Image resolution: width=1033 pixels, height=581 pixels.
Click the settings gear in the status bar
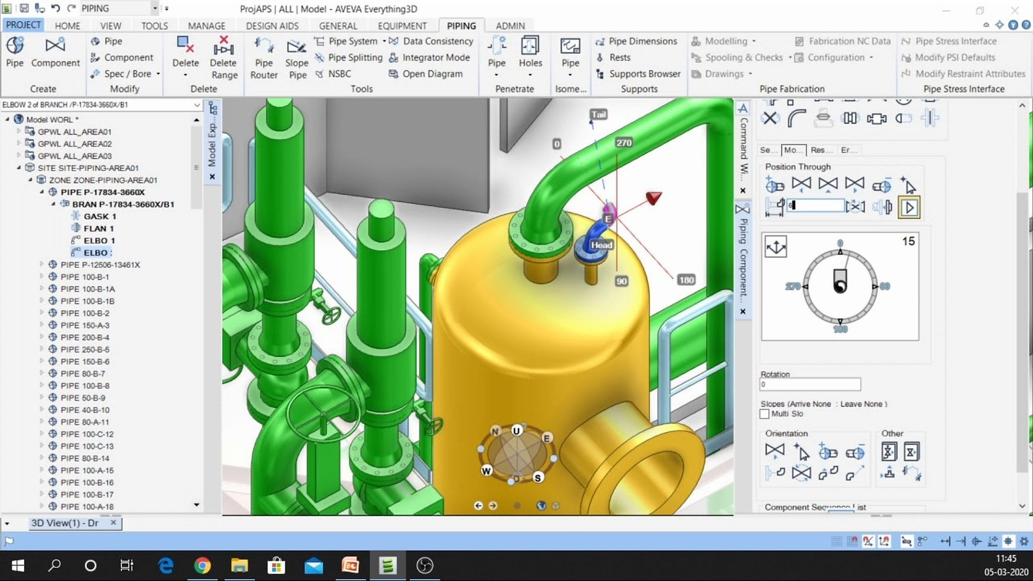coord(1024,541)
